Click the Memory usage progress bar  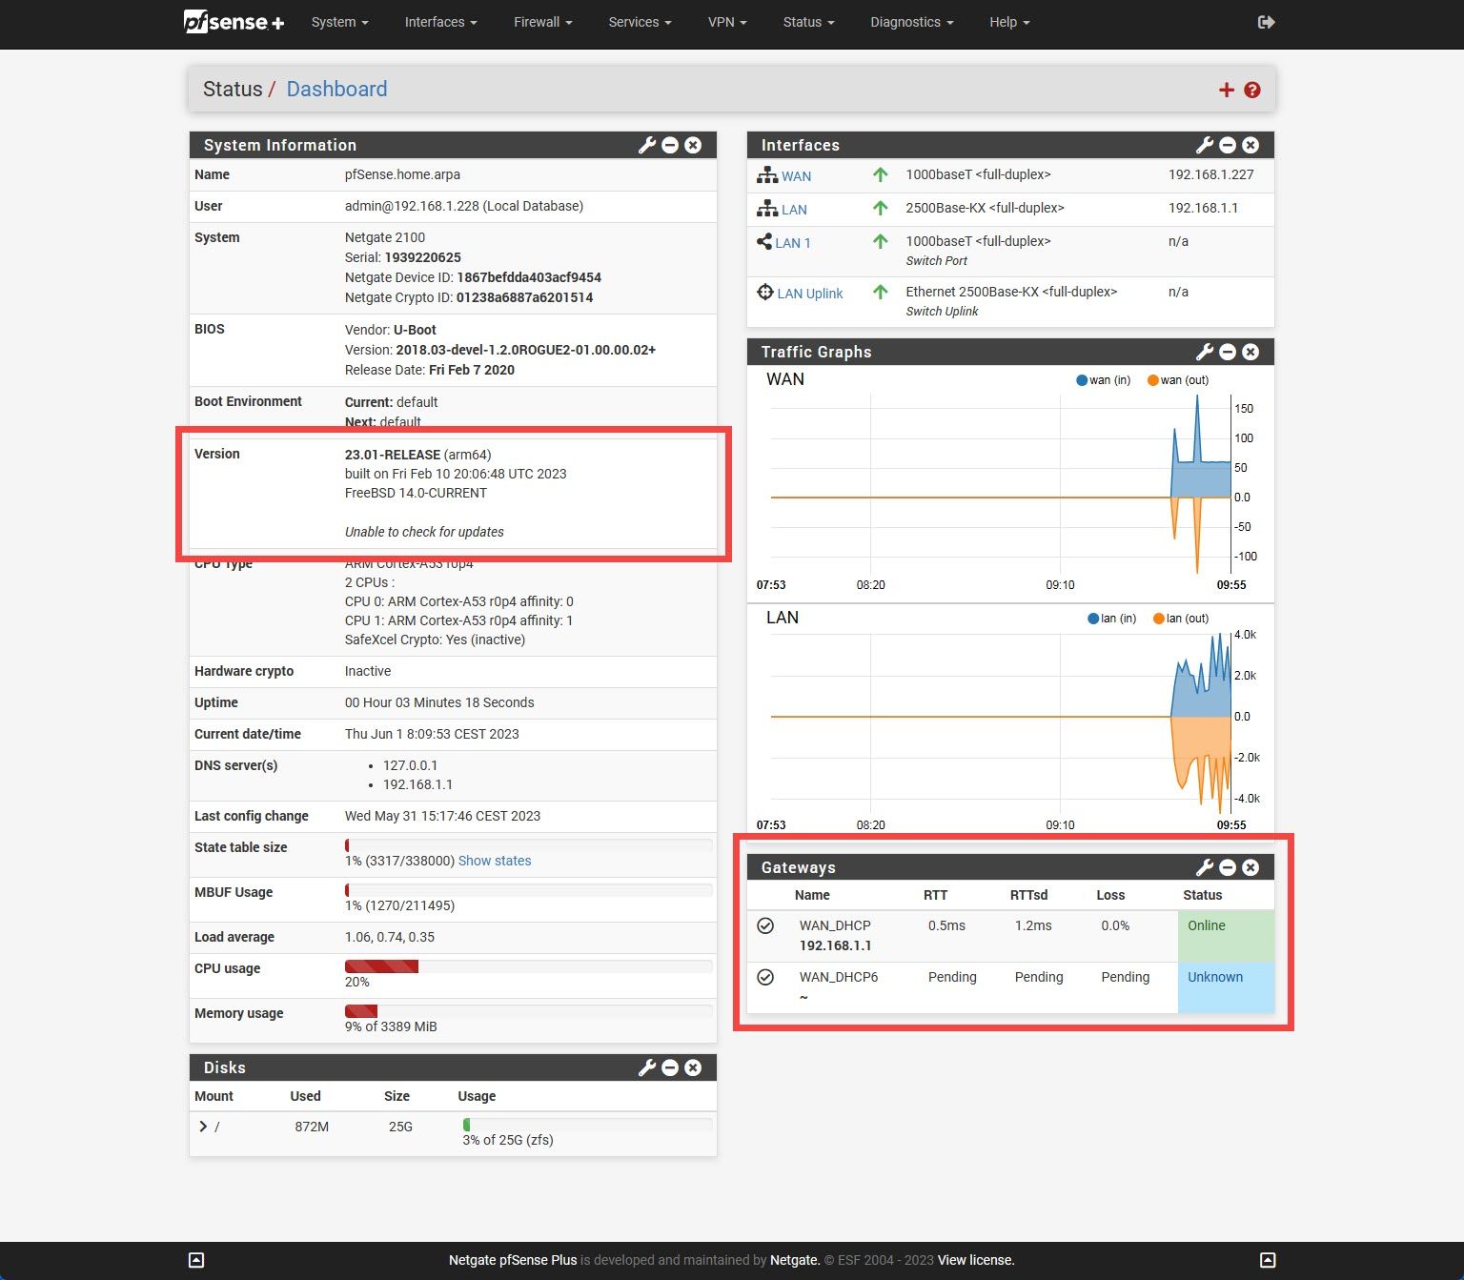click(528, 1011)
